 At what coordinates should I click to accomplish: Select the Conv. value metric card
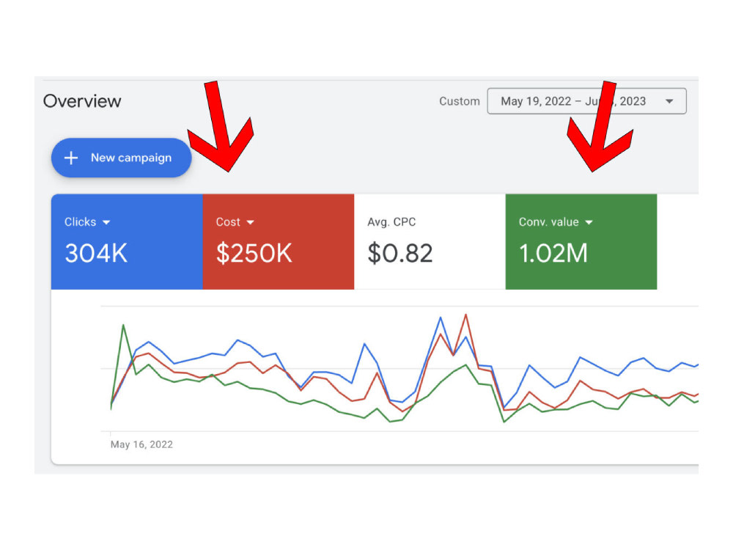[x=581, y=241]
